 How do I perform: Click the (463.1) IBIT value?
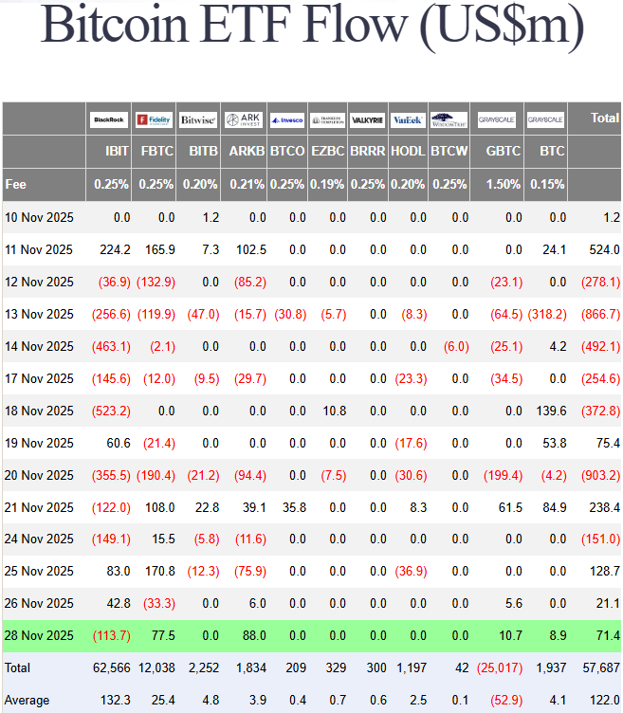point(111,346)
